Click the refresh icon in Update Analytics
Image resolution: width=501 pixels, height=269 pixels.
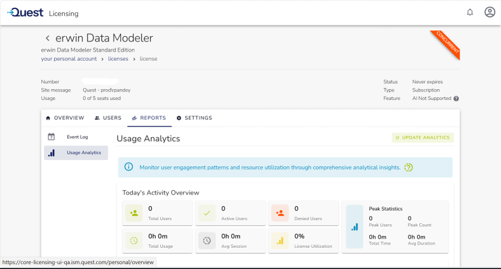pyautogui.click(x=397, y=138)
